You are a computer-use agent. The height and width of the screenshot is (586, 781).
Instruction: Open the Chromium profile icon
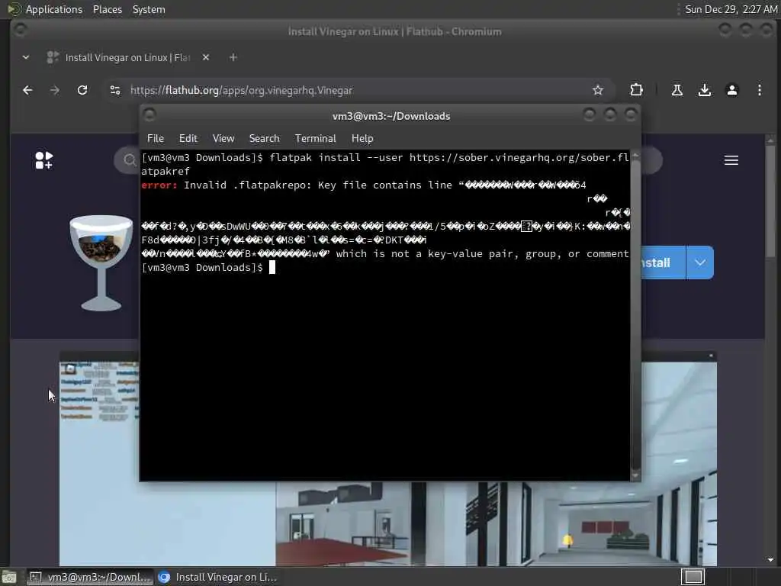coord(731,90)
